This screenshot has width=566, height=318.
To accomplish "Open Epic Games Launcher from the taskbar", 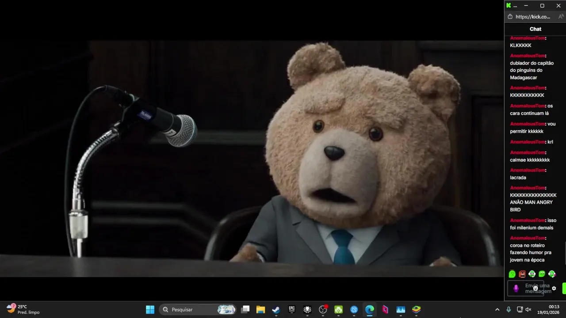I will (291, 310).
